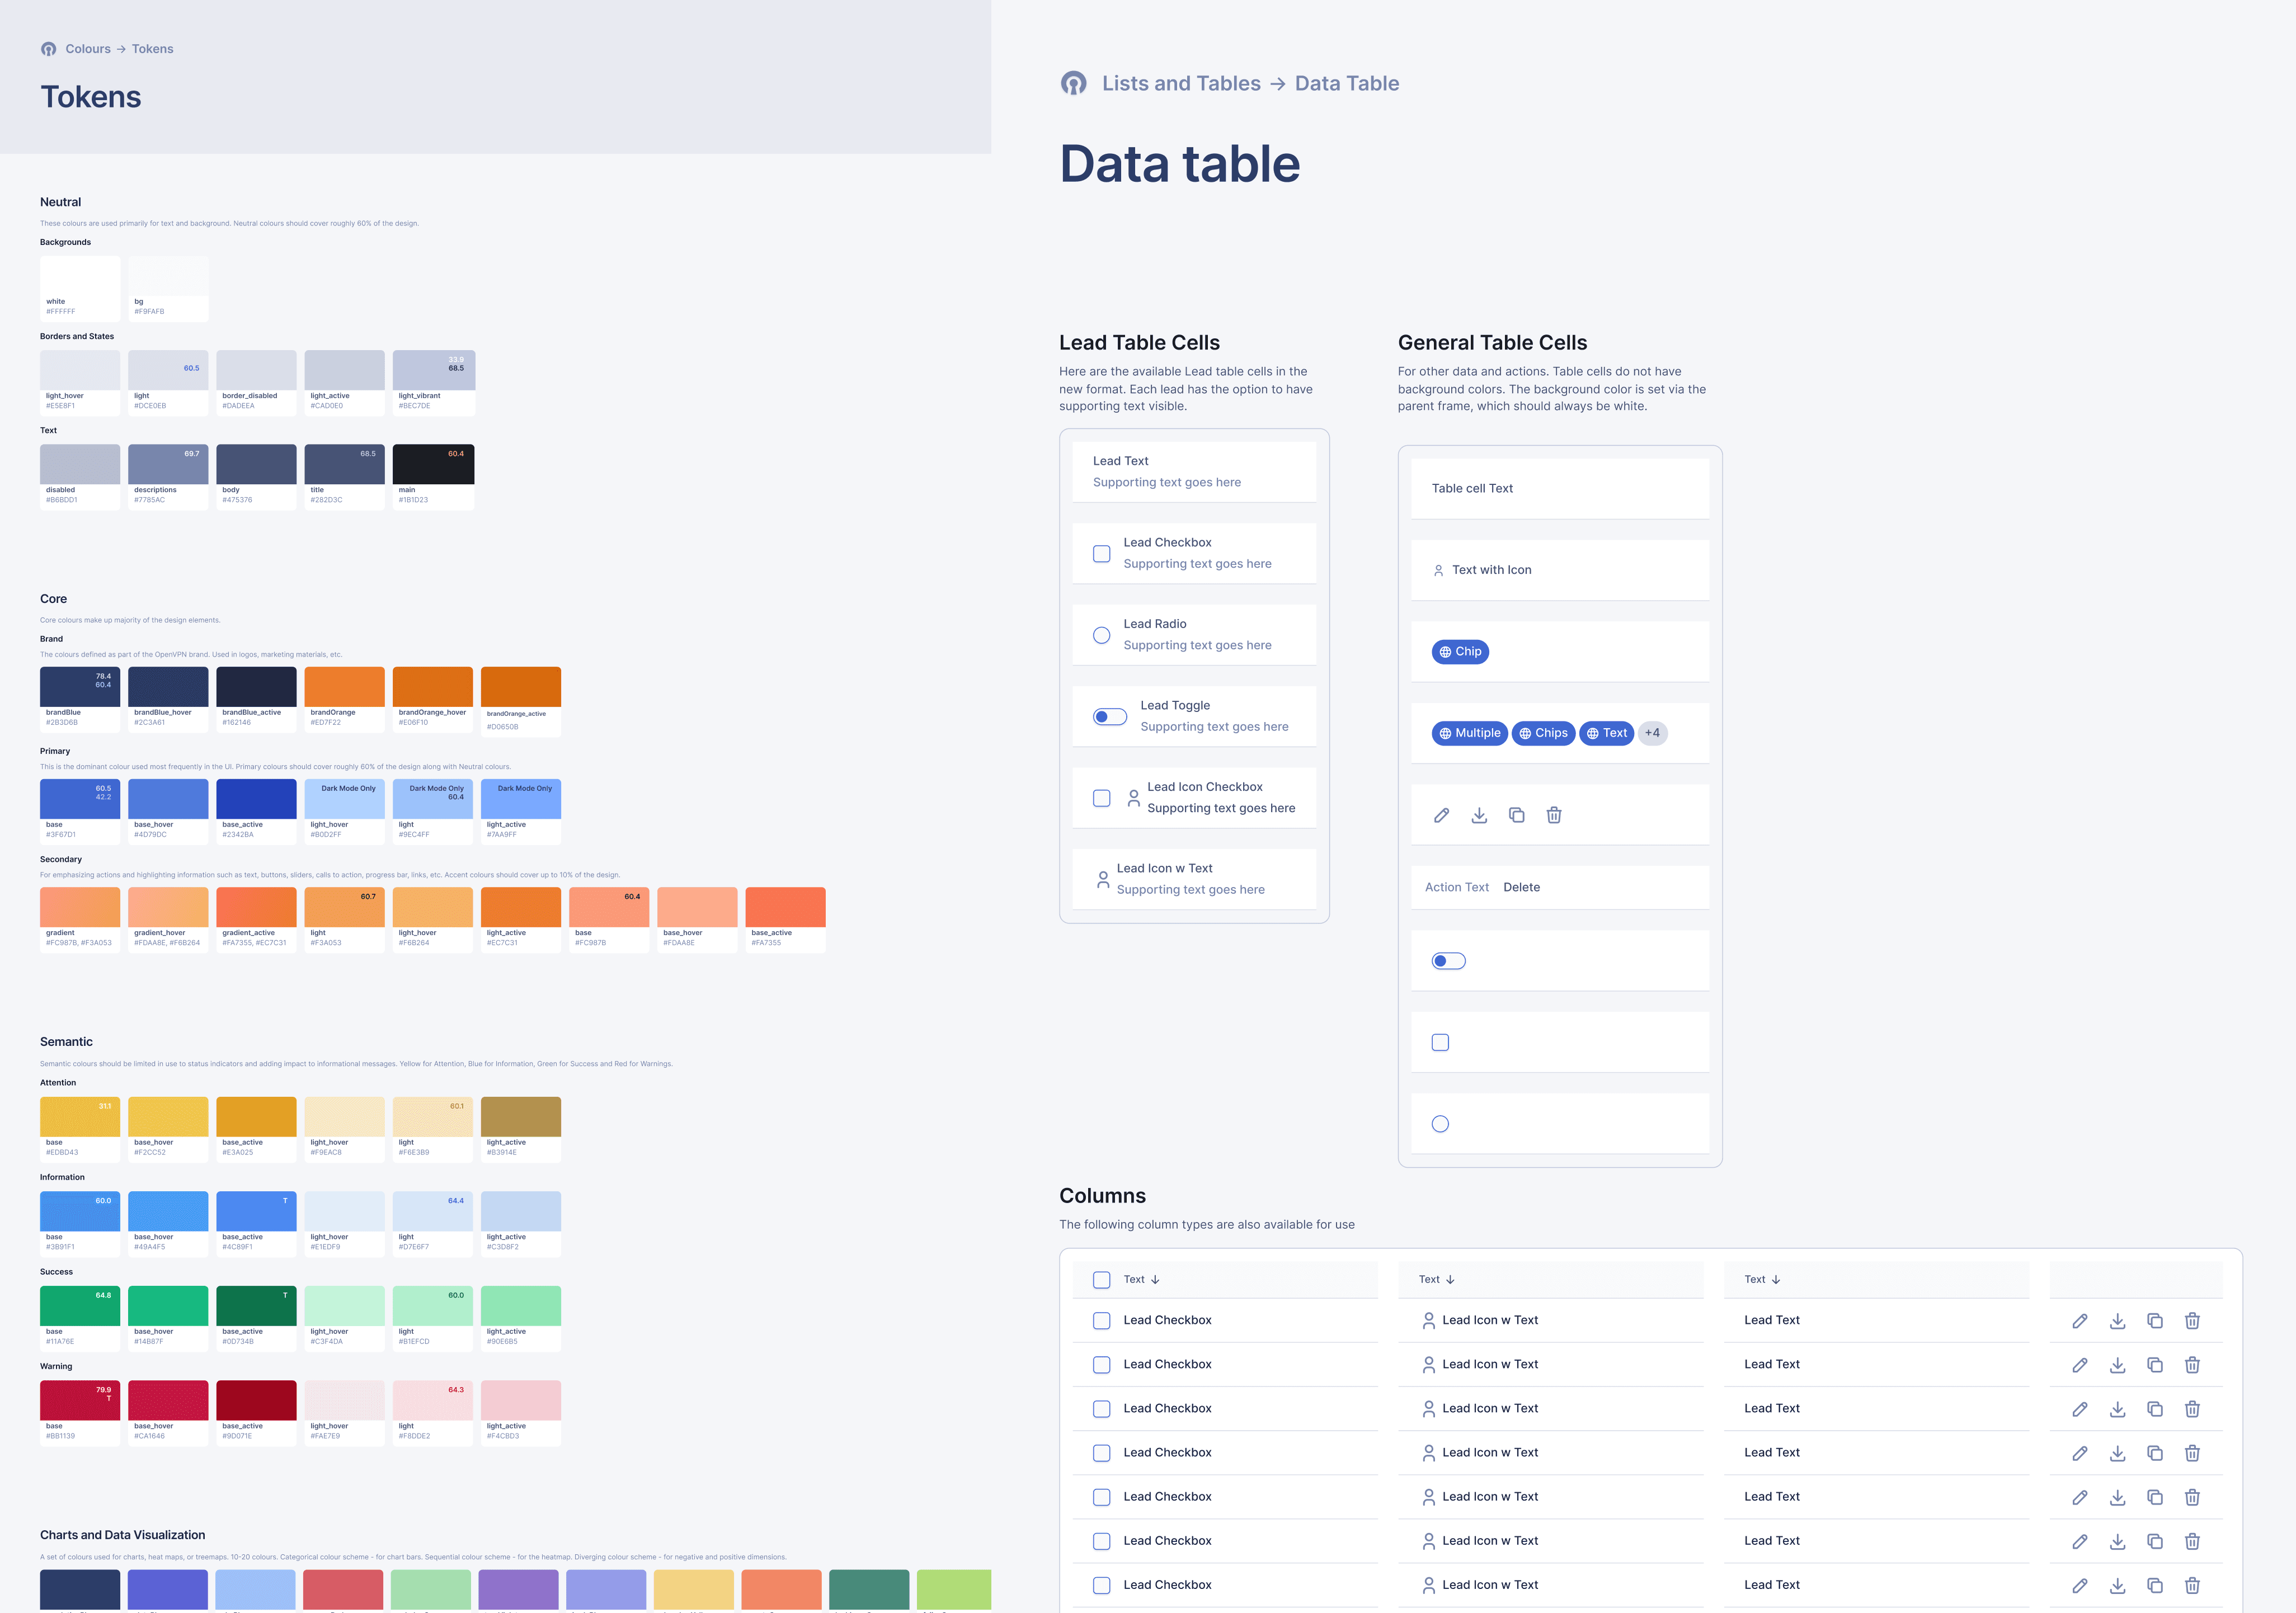Open the Colours breadcrumb item
This screenshot has width=2296, height=1613.
[88, 49]
